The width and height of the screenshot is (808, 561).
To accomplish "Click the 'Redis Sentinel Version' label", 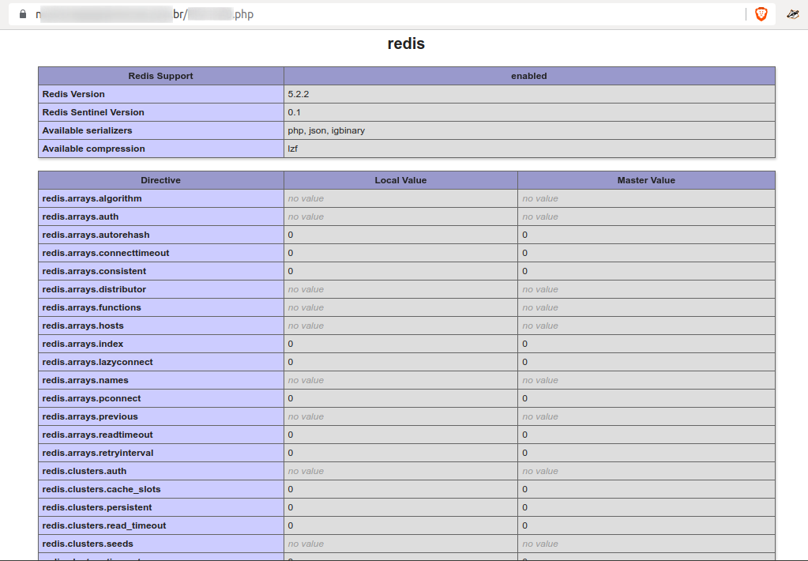I will [93, 112].
